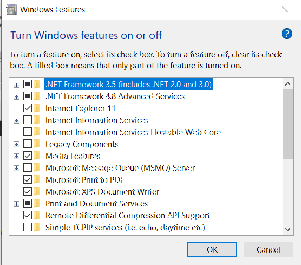Click the blue help question mark icon
Image resolution: width=301 pixels, height=265 pixels.
click(x=287, y=34)
